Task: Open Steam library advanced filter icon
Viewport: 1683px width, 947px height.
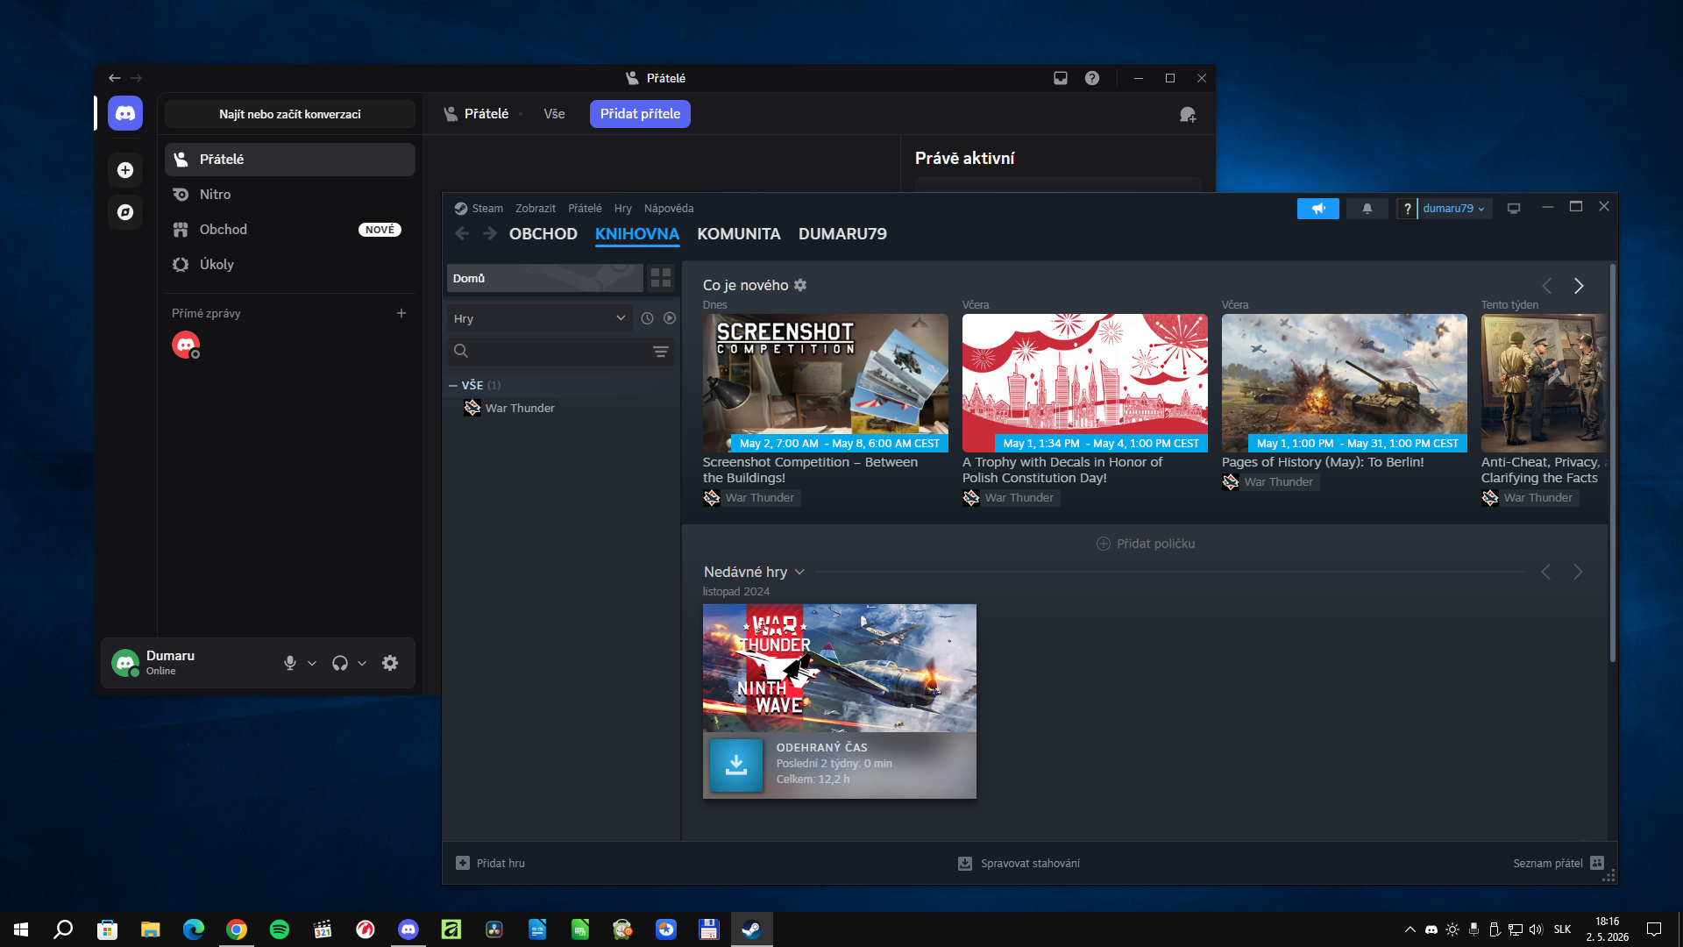Action: (661, 352)
